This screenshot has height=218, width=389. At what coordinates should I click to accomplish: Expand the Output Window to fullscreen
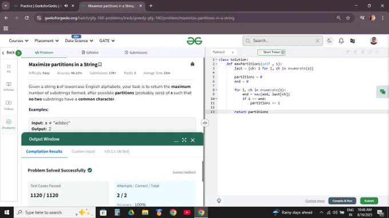point(184,140)
